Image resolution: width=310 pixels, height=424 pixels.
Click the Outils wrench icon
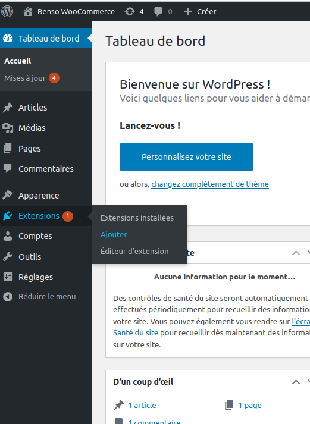point(8,256)
